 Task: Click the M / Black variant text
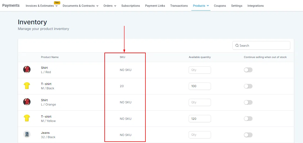point(47,88)
